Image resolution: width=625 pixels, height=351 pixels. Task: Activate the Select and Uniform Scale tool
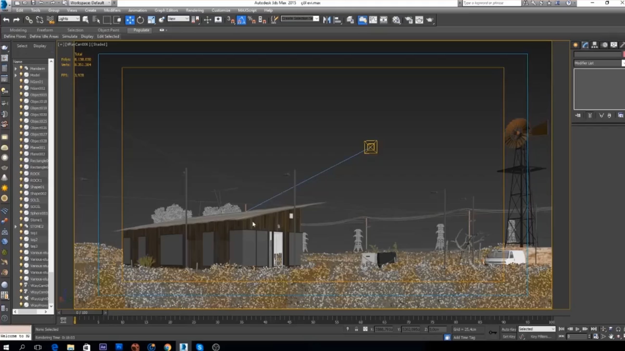[x=151, y=20]
